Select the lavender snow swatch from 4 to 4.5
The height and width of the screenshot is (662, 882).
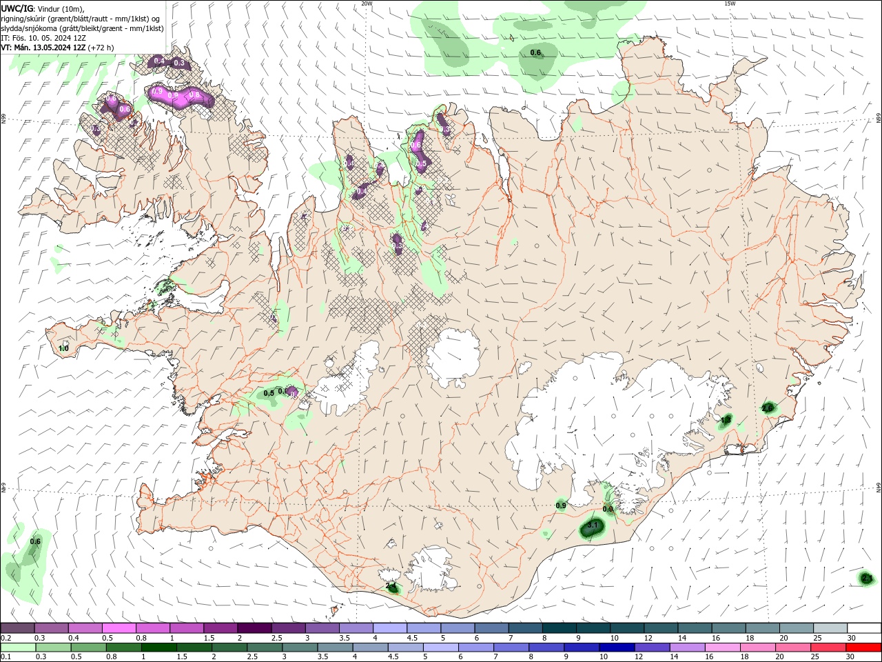[390, 628]
